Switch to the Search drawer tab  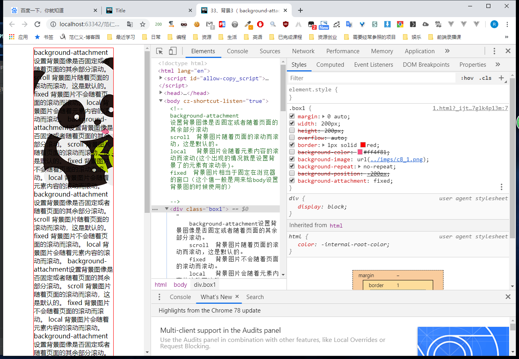tap(255, 297)
